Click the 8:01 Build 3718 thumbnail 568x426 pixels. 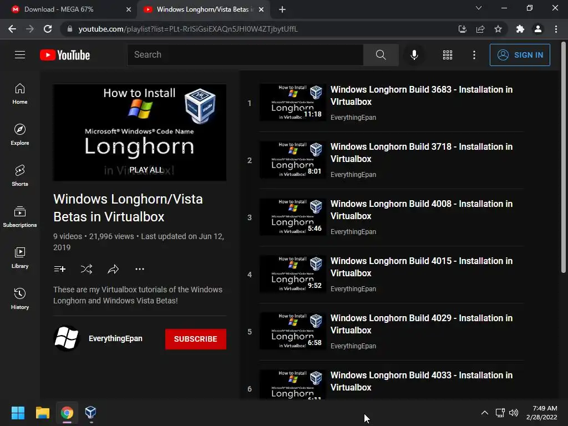pos(293,160)
